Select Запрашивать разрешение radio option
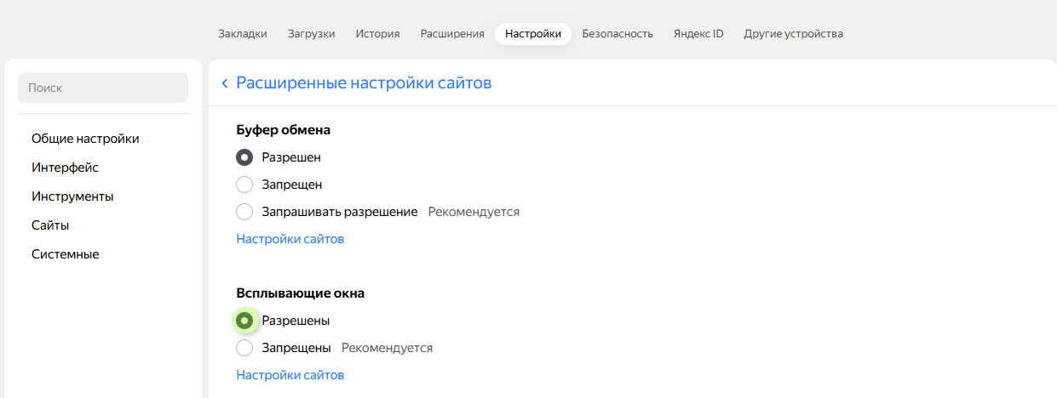This screenshot has width=1057, height=398. pos(244,212)
